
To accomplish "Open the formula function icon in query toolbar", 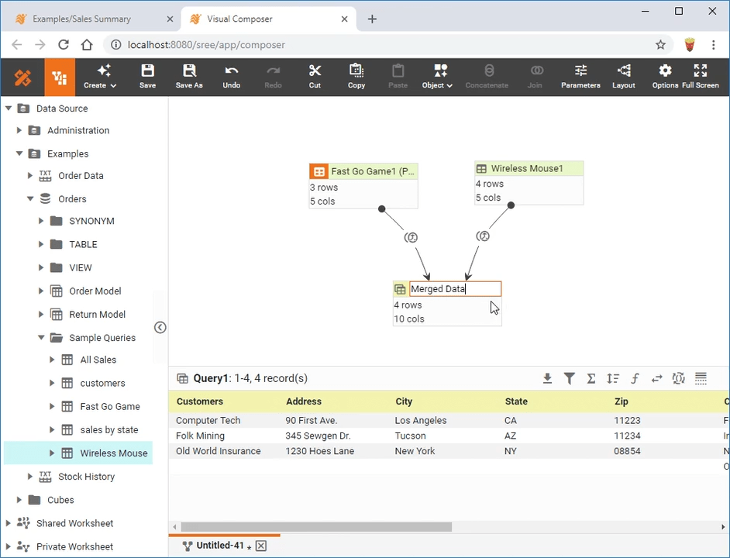I will click(x=635, y=378).
